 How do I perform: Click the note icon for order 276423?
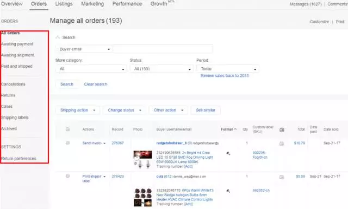282,177
